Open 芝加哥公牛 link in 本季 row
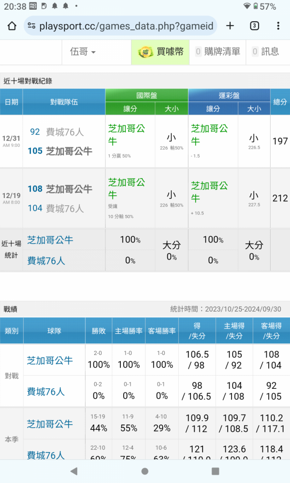Viewport: 290px width, 483px height. point(50,424)
